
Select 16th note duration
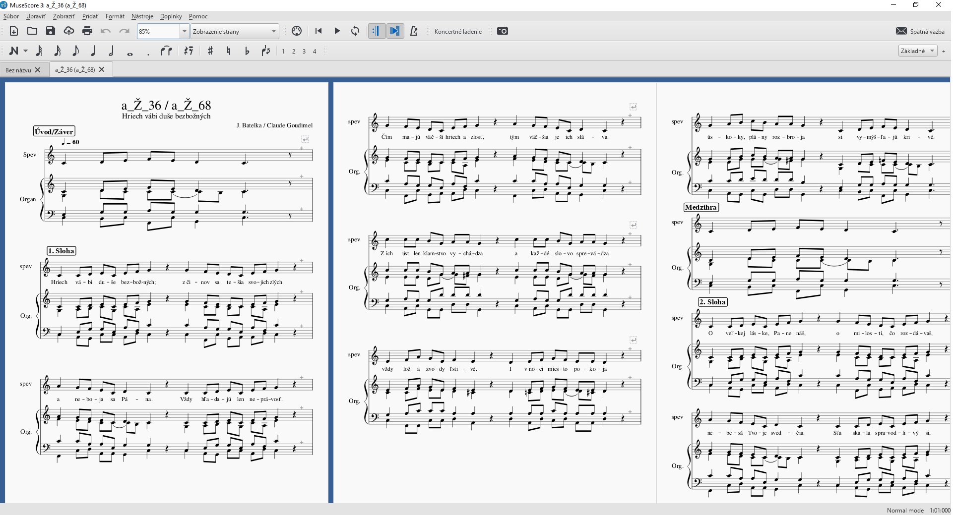pyautogui.click(x=58, y=51)
